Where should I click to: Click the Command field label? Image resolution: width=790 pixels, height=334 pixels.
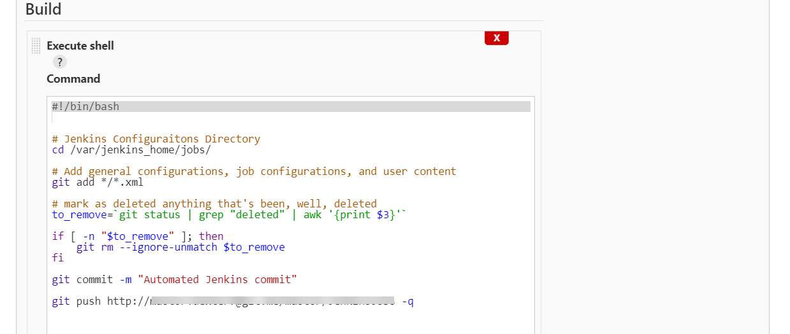click(x=73, y=79)
